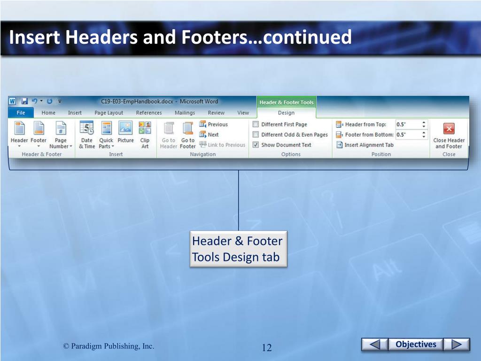
Task: Open the Footer gallery button
Action: [x=39, y=134]
